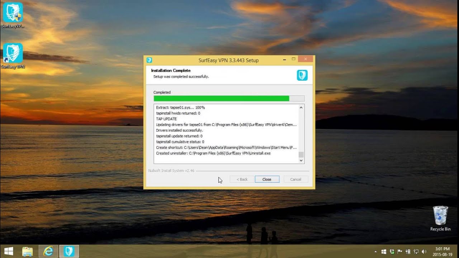Open the Windows Start button
This screenshot has width=459, height=258.
[x=9, y=251]
